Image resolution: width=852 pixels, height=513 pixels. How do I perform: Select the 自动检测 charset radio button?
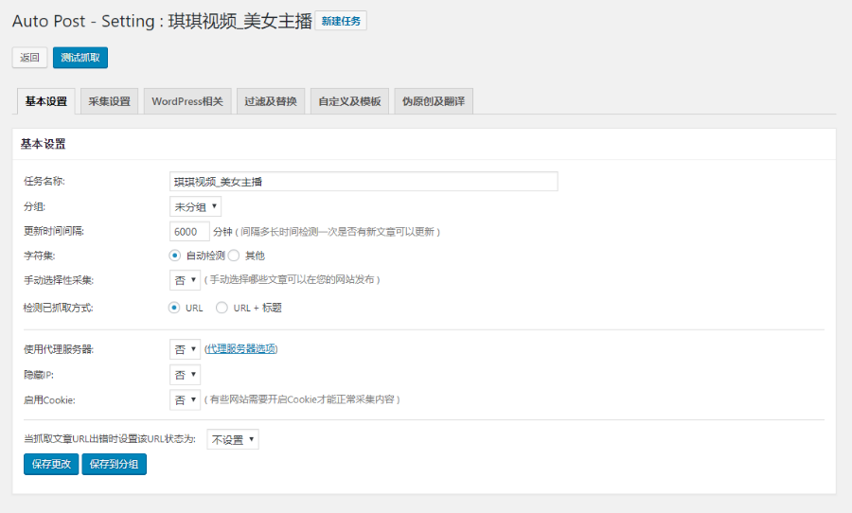(x=174, y=256)
